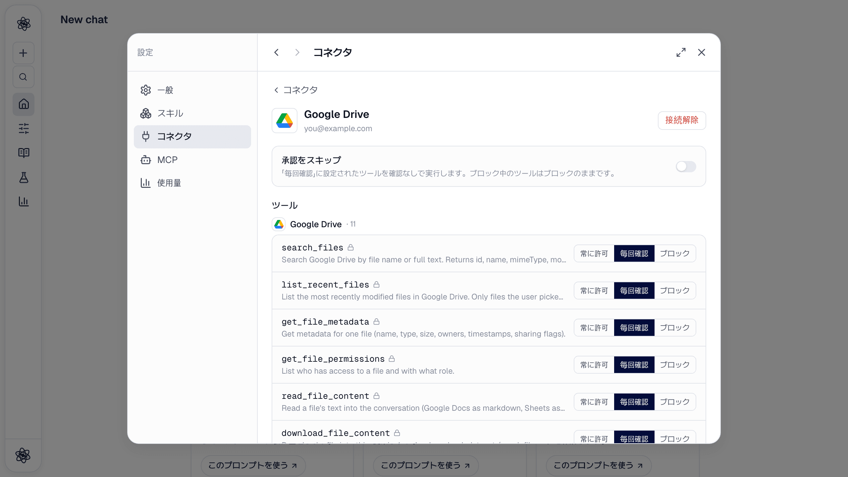
Task: Open the flask icon in left sidebar
Action: (x=24, y=178)
